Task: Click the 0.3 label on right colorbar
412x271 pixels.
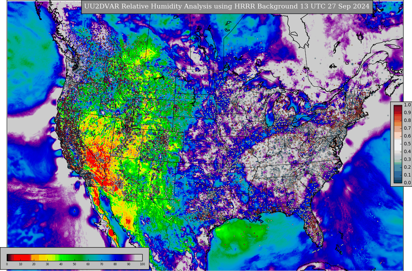Action: click(x=407, y=160)
